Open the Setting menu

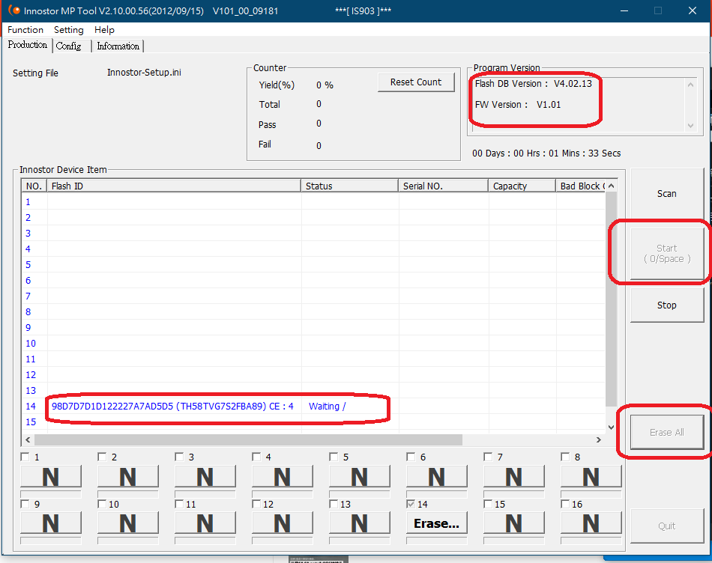pyautogui.click(x=68, y=30)
